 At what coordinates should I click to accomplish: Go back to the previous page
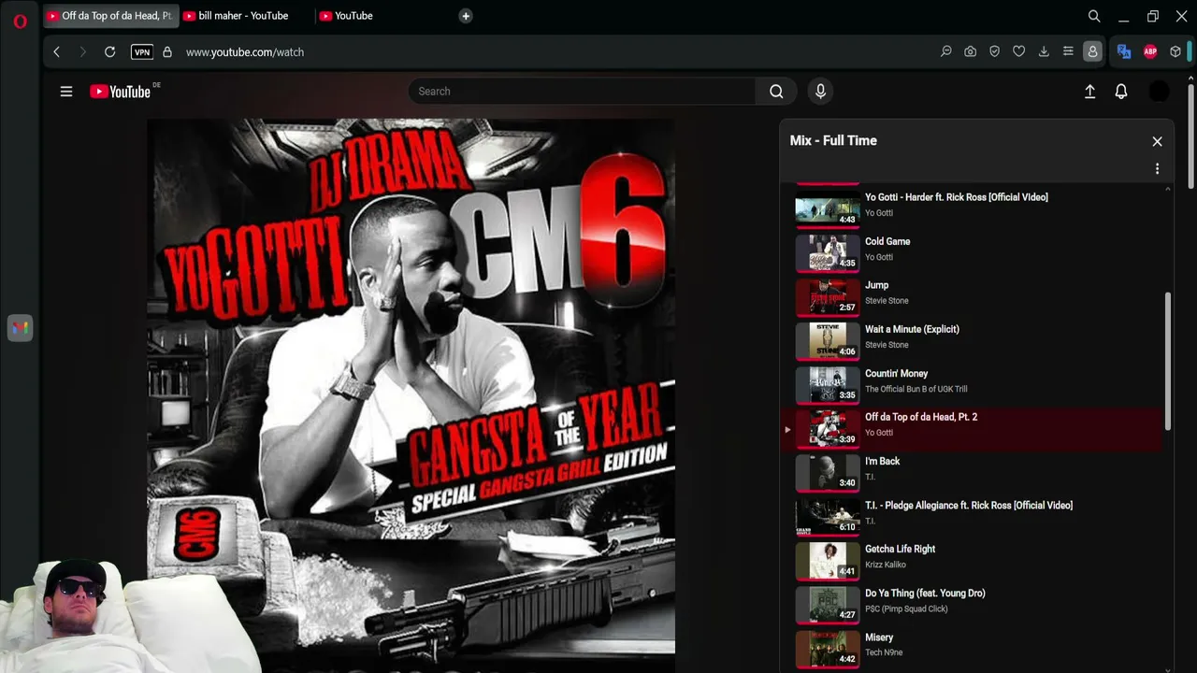coord(57,52)
